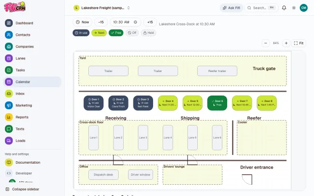
Task: Toggle the Off status filter
Action: (132, 33)
